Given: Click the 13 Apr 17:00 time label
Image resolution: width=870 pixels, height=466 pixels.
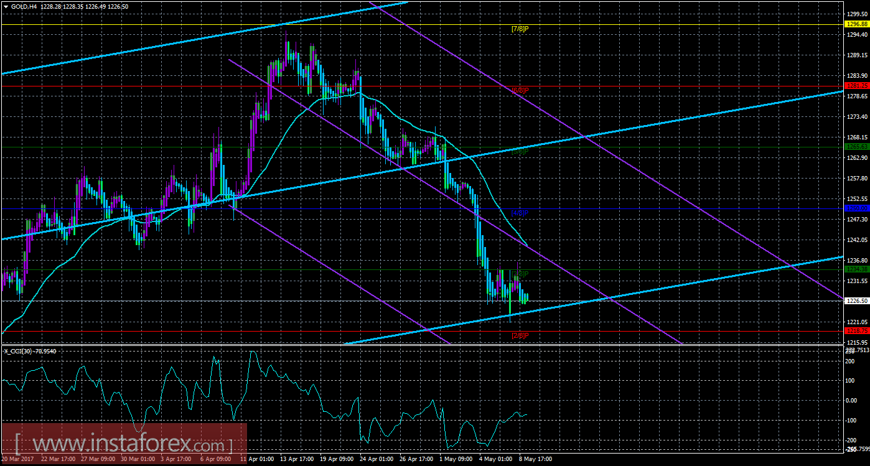Looking at the screenshot, I should (x=296, y=460).
